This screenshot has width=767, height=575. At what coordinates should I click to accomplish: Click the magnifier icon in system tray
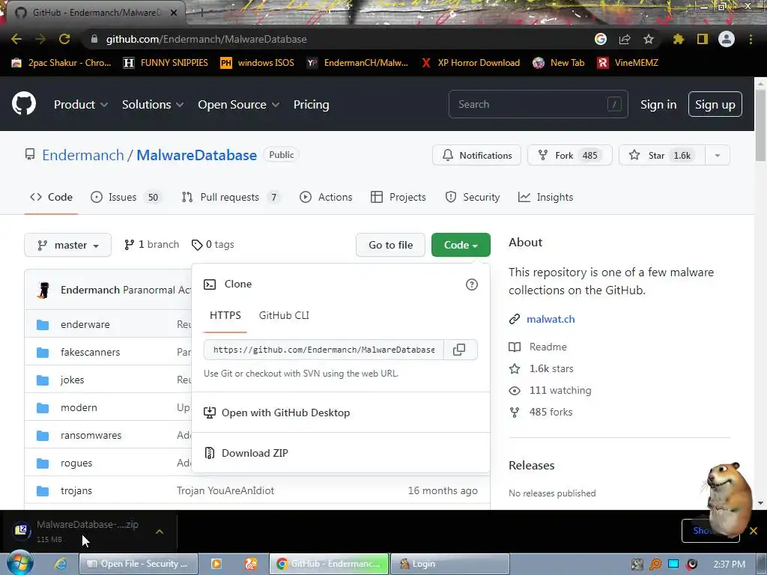pyautogui.click(x=655, y=565)
